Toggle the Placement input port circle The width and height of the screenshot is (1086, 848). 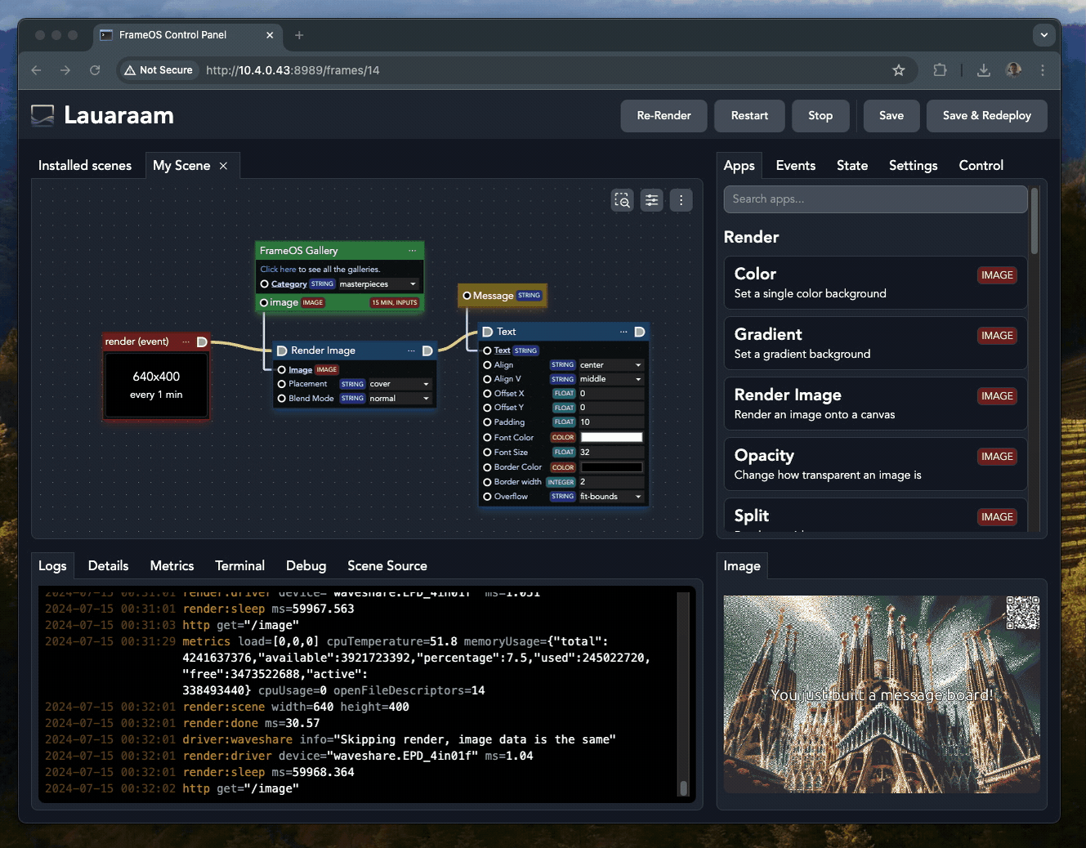pos(282,384)
